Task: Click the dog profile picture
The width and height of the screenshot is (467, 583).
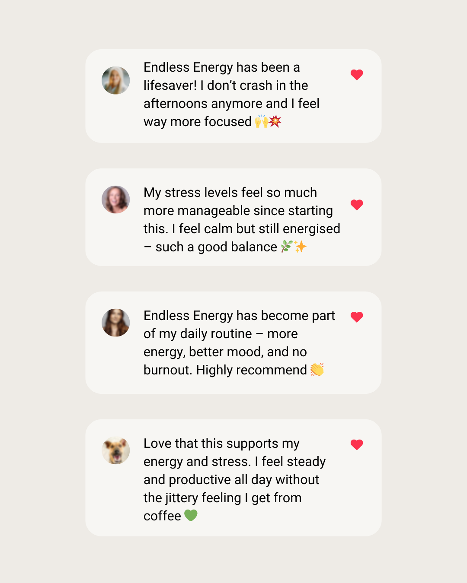Action: 116,450
